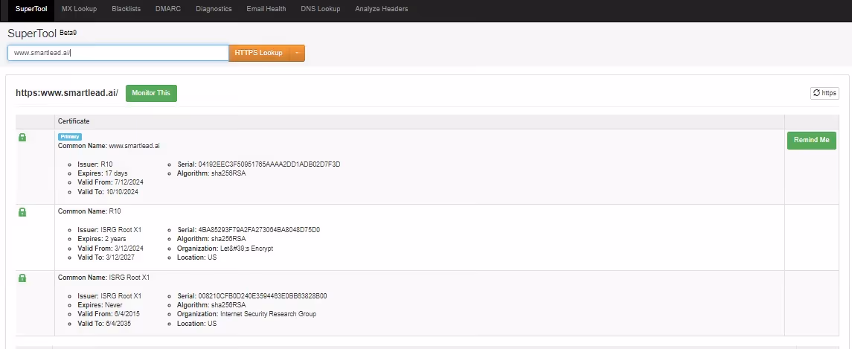Click Valid To: 3/12/2027

106,257
